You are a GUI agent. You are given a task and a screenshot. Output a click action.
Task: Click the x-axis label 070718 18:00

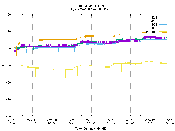click(x=71, y=122)
